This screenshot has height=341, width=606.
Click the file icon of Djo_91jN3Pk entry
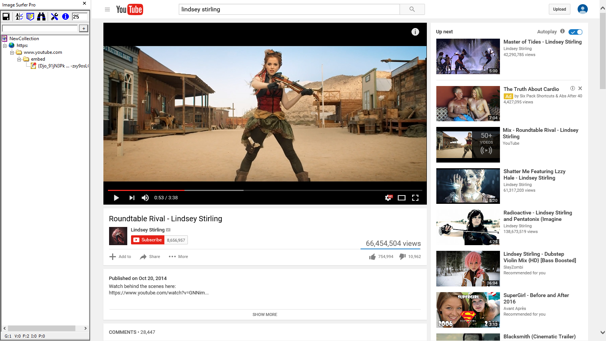(34, 66)
